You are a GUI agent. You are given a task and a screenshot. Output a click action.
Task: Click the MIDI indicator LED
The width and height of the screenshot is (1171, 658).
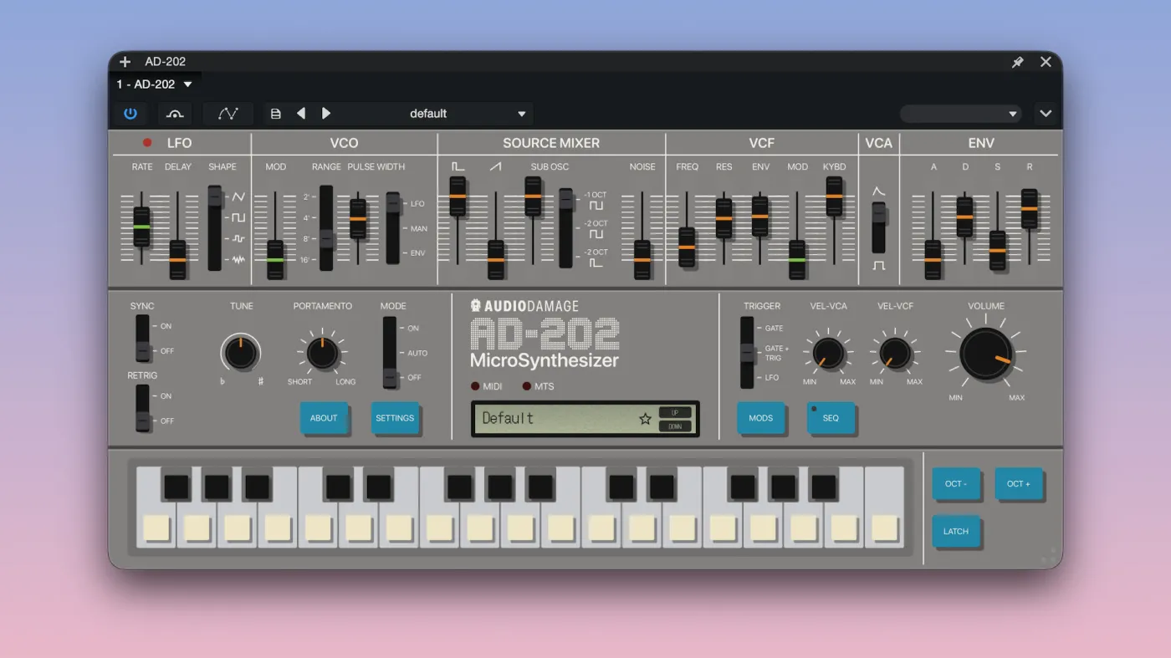475,386
